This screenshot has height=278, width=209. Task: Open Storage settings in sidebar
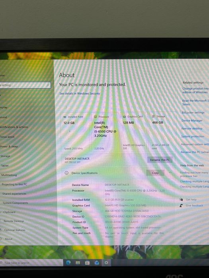pos(5,156)
